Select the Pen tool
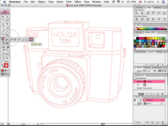 (x=3, y=24)
